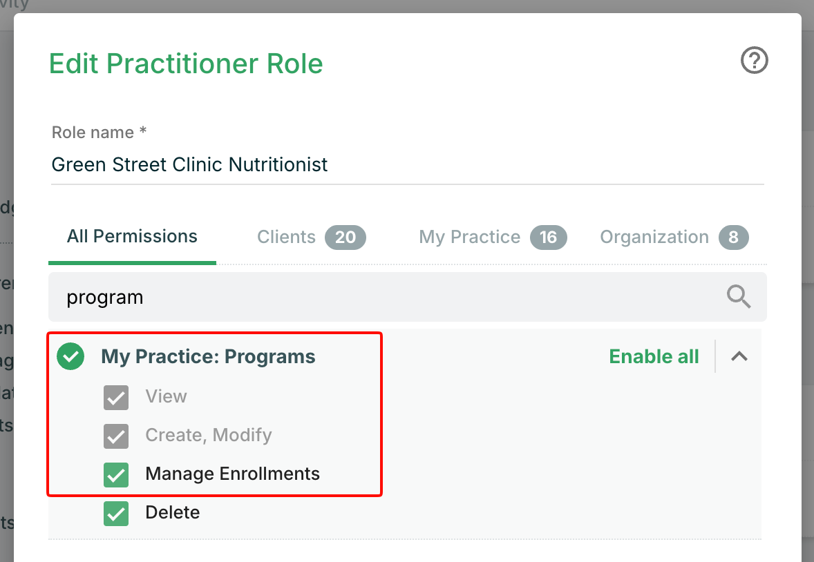Image resolution: width=814 pixels, height=562 pixels.
Task: Uncheck the Delete permission checkbox
Action: (x=116, y=513)
